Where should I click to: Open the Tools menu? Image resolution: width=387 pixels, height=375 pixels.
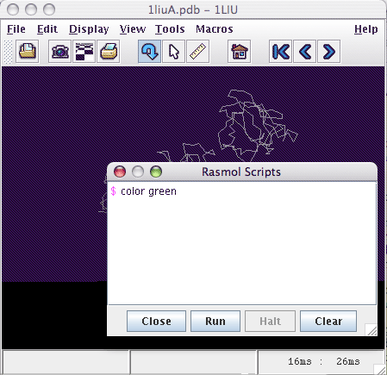coord(170,29)
